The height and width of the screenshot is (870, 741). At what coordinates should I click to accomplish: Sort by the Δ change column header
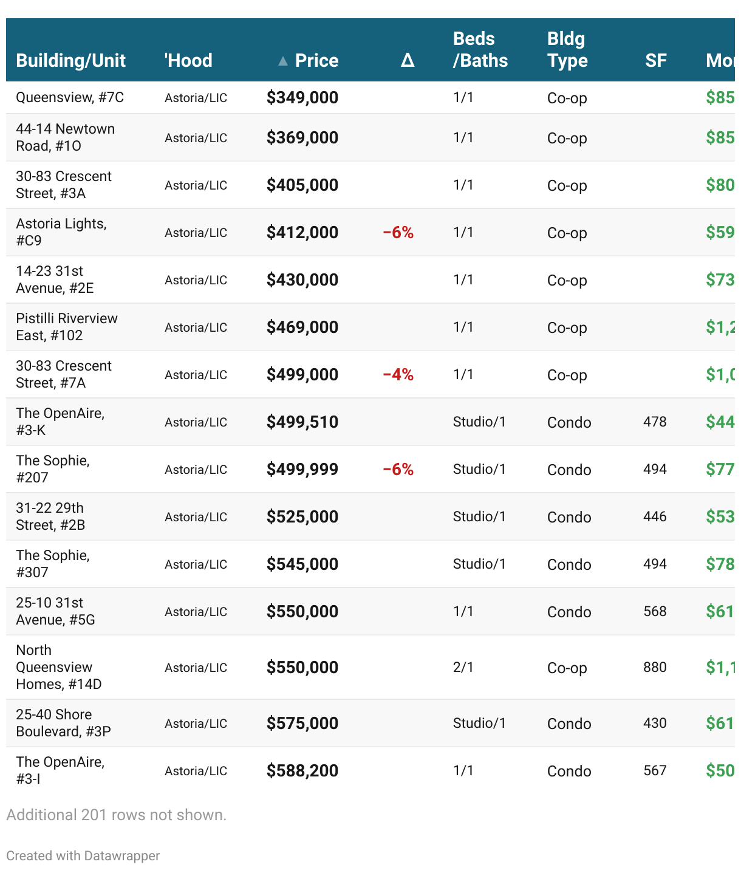pos(408,61)
